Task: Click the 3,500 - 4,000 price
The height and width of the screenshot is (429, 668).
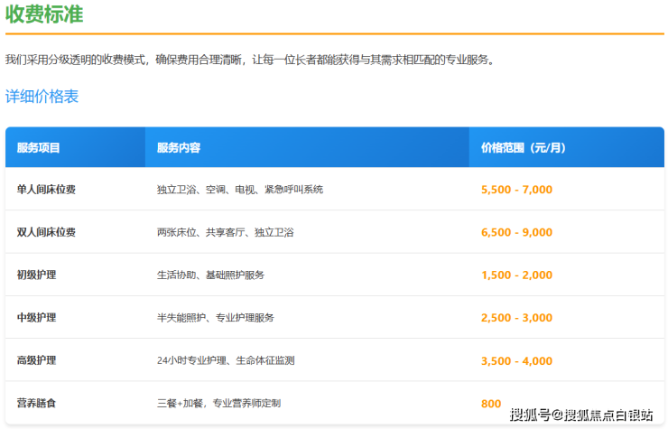Action: tap(516, 360)
